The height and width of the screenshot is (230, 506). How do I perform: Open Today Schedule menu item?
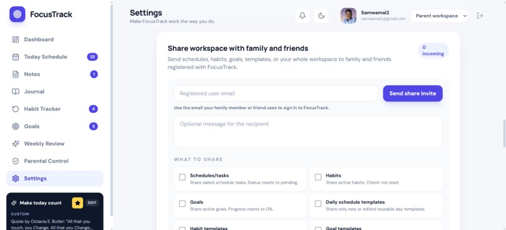[55, 57]
